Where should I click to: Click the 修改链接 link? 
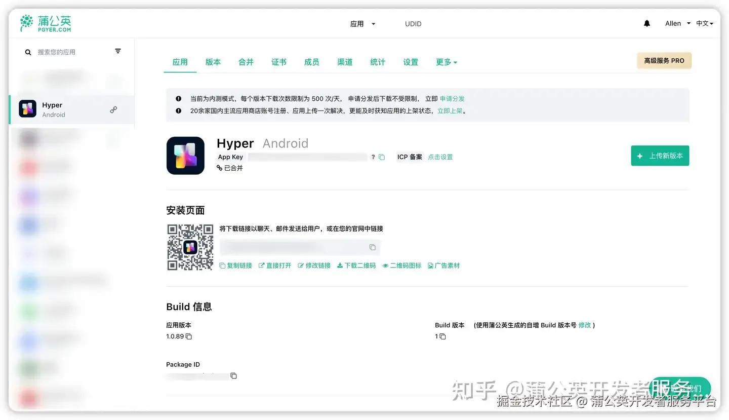tap(314, 265)
